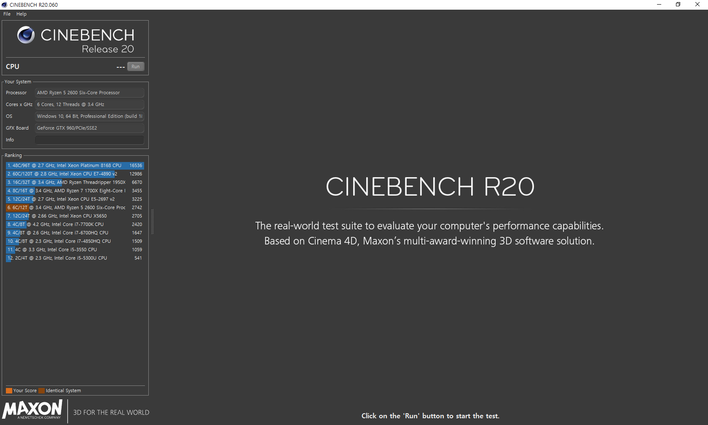Click the brown Identical System legend swatch
This screenshot has height=425, width=708.
click(x=41, y=390)
